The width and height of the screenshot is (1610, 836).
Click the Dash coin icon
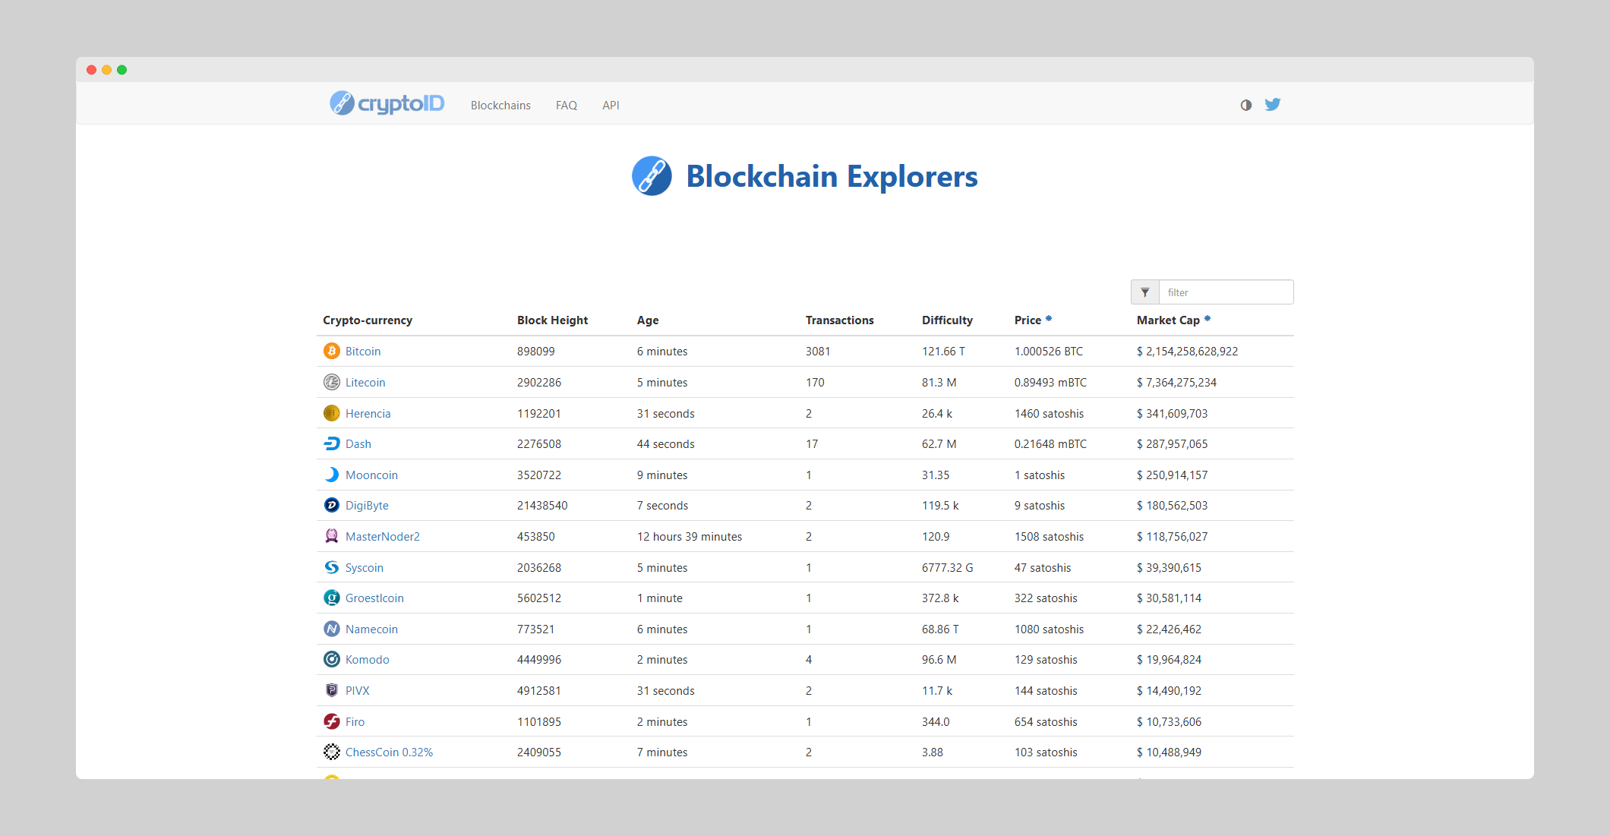pyautogui.click(x=332, y=443)
